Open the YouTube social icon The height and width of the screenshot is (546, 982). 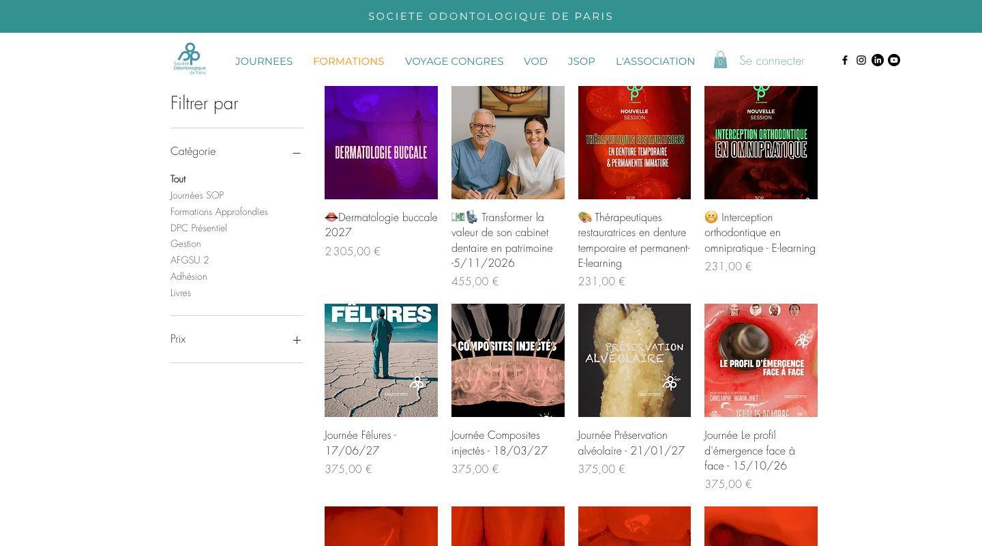(x=894, y=60)
